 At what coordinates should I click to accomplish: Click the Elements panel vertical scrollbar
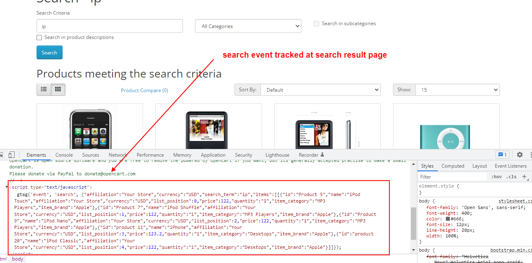coord(413,223)
